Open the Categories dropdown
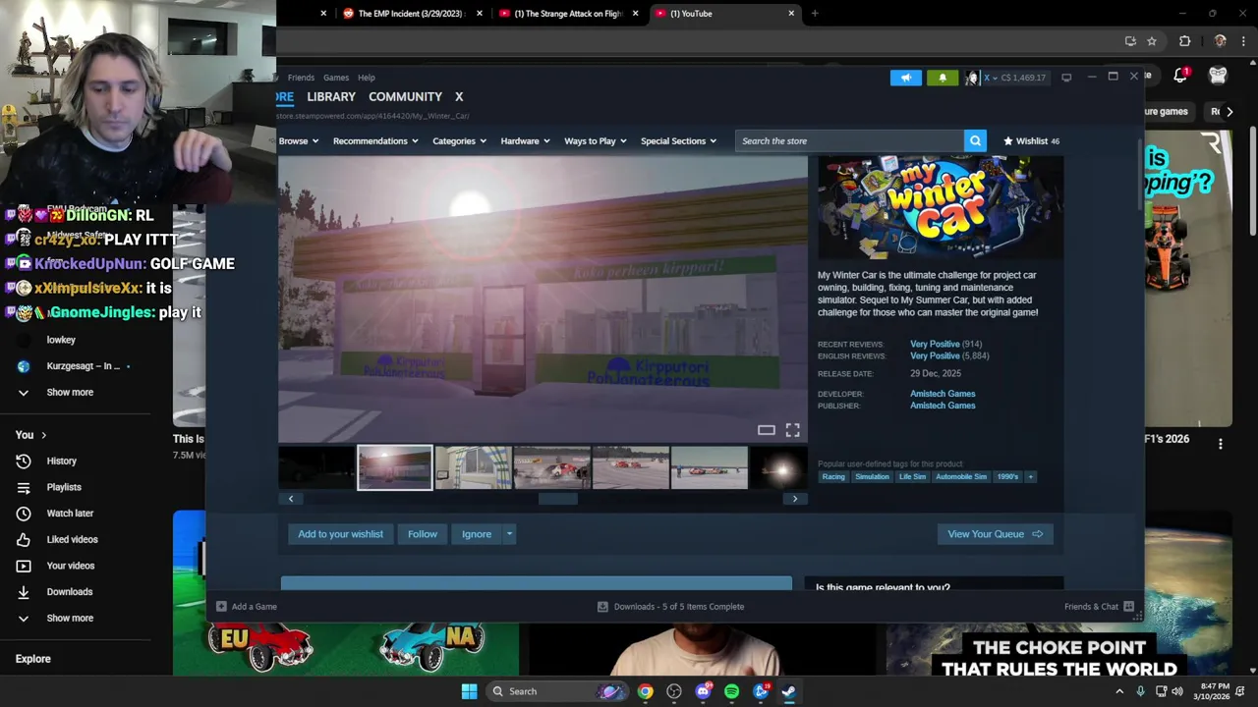This screenshot has height=707, width=1258. coord(460,141)
